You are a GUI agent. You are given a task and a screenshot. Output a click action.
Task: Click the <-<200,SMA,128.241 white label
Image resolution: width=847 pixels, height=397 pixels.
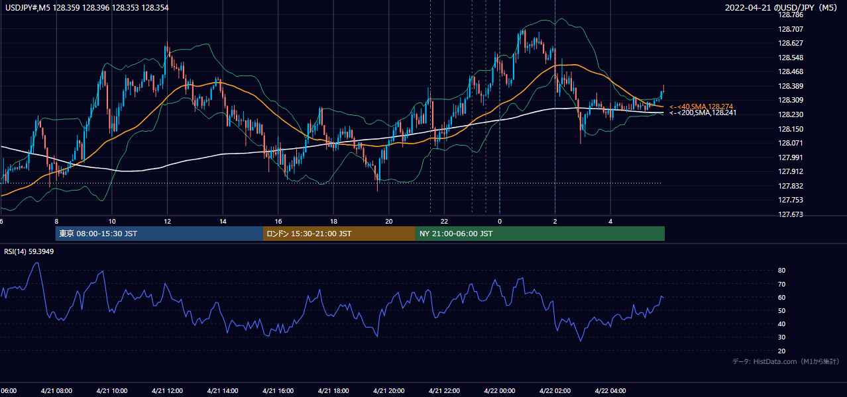click(x=703, y=113)
